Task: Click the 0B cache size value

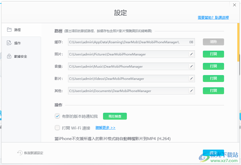Action: [191, 42]
